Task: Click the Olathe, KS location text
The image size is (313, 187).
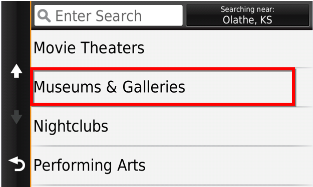Action: (247, 20)
